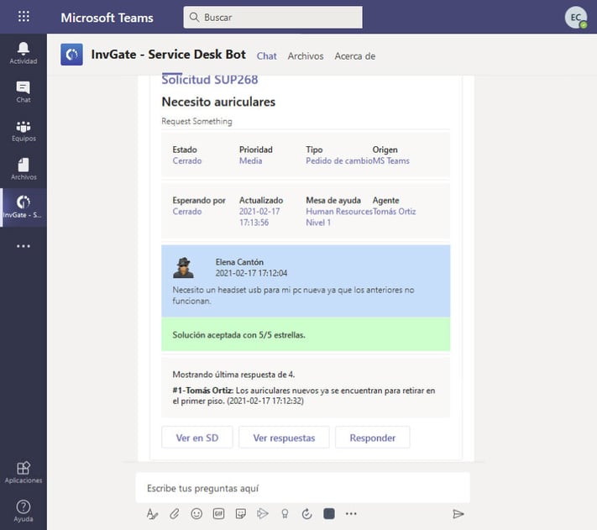
Task: Show more apps ellipsis in sidebar
Action: (24, 246)
